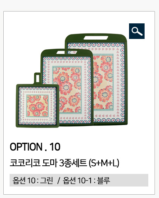This screenshot has width=159, height=198.
Task: Click the number 10 in heading
Action: [55, 147]
